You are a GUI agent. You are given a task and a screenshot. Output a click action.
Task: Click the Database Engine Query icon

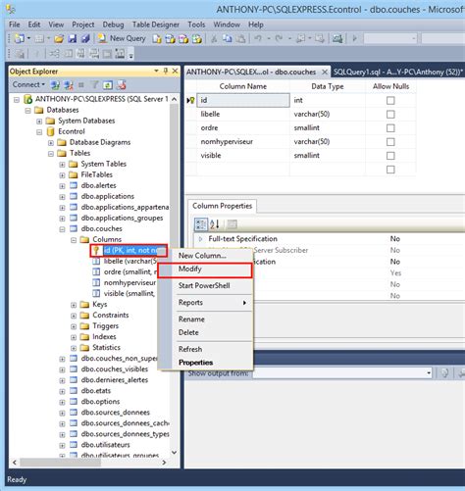tap(157, 38)
